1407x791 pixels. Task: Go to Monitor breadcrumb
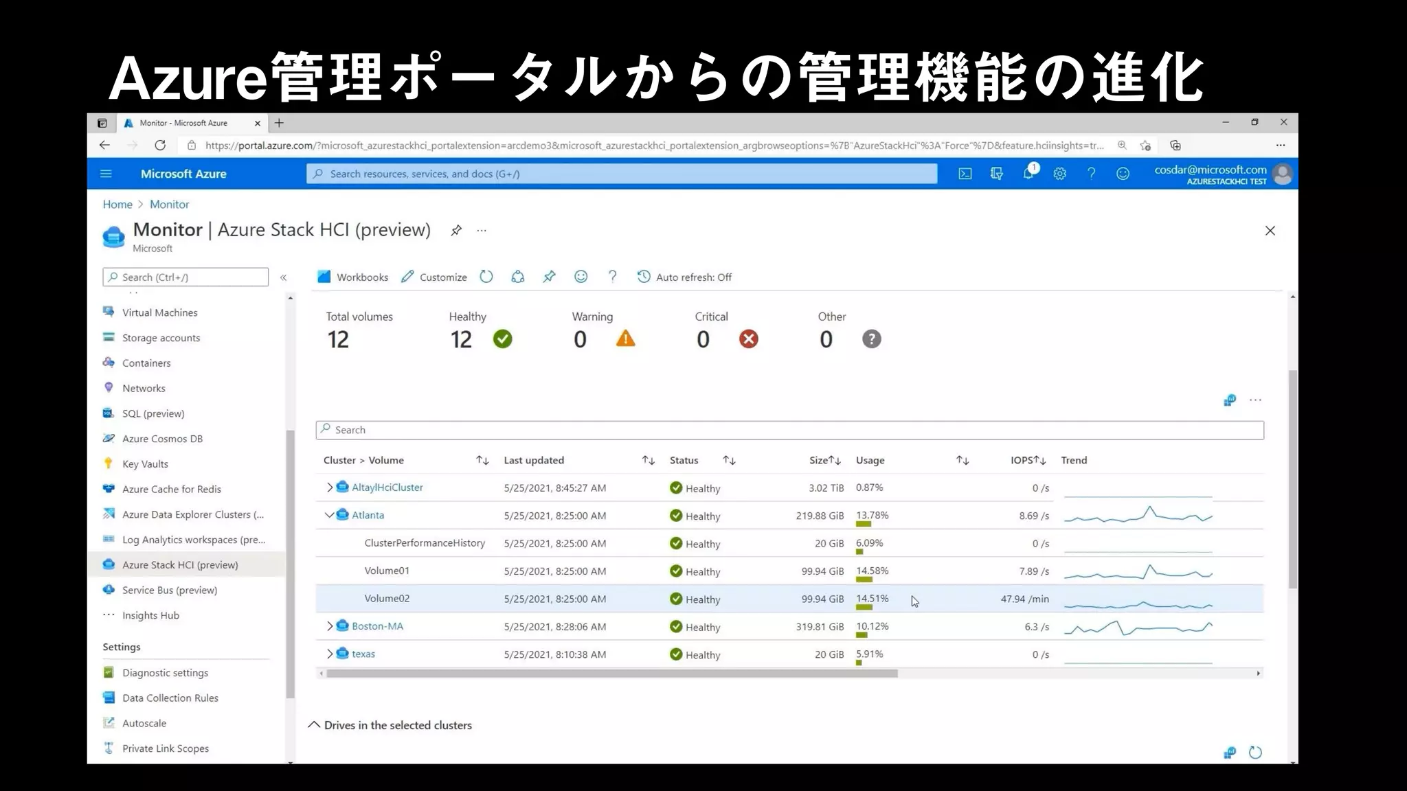pos(169,205)
